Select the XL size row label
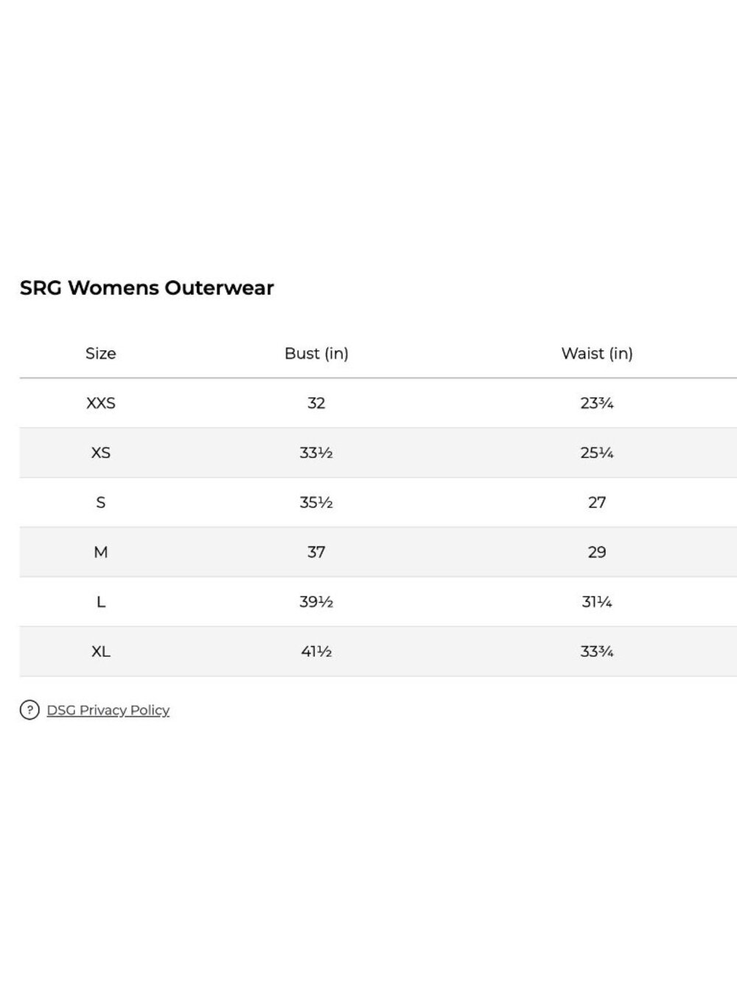 click(101, 651)
